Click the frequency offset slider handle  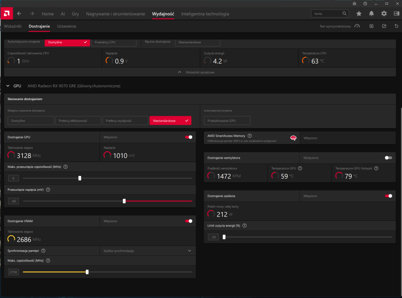80,178
